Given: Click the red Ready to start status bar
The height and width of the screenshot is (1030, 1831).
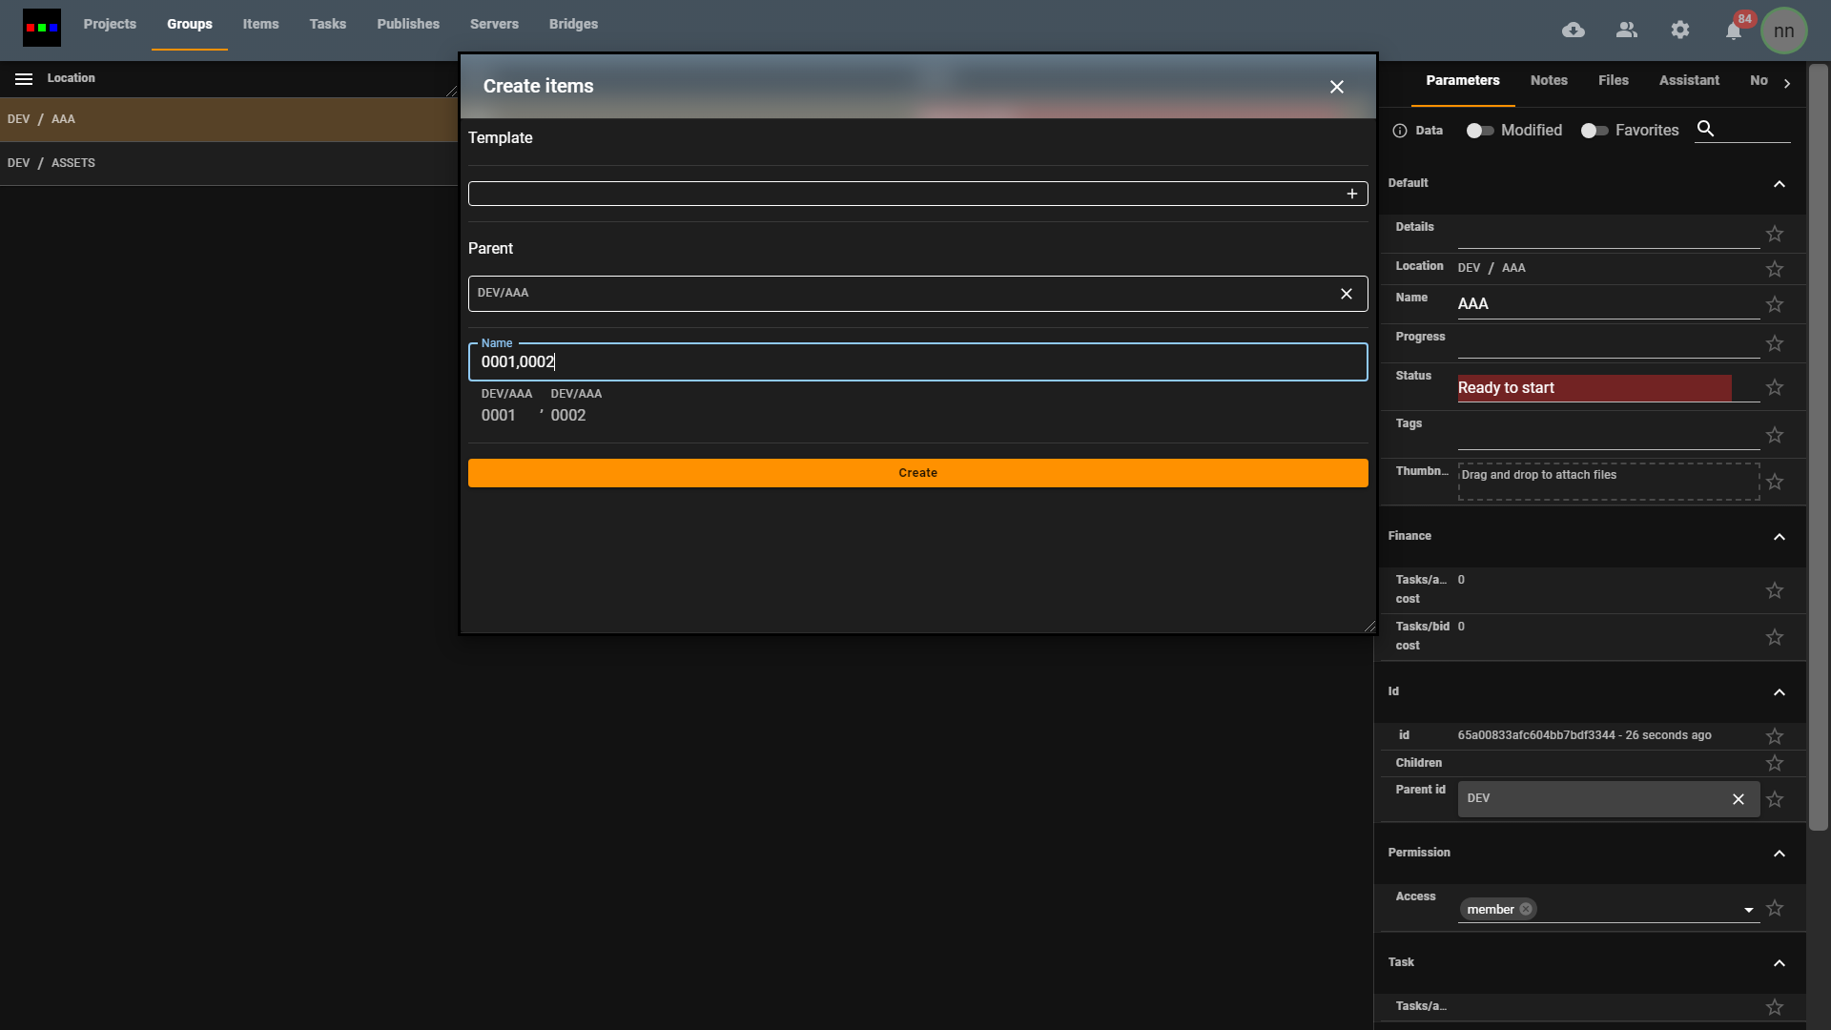Looking at the screenshot, I should (x=1594, y=388).
